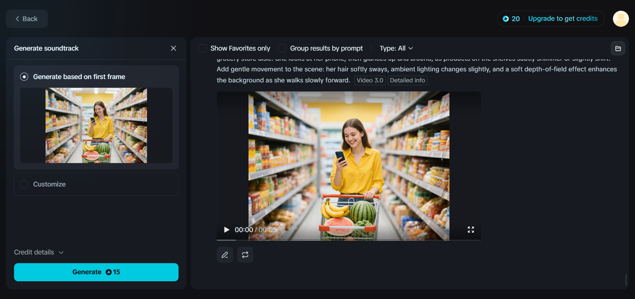Toggle Group results by prompt checkbox

282,48
